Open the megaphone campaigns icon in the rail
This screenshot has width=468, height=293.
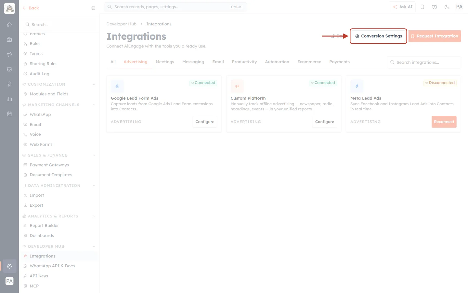pyautogui.click(x=9, y=54)
